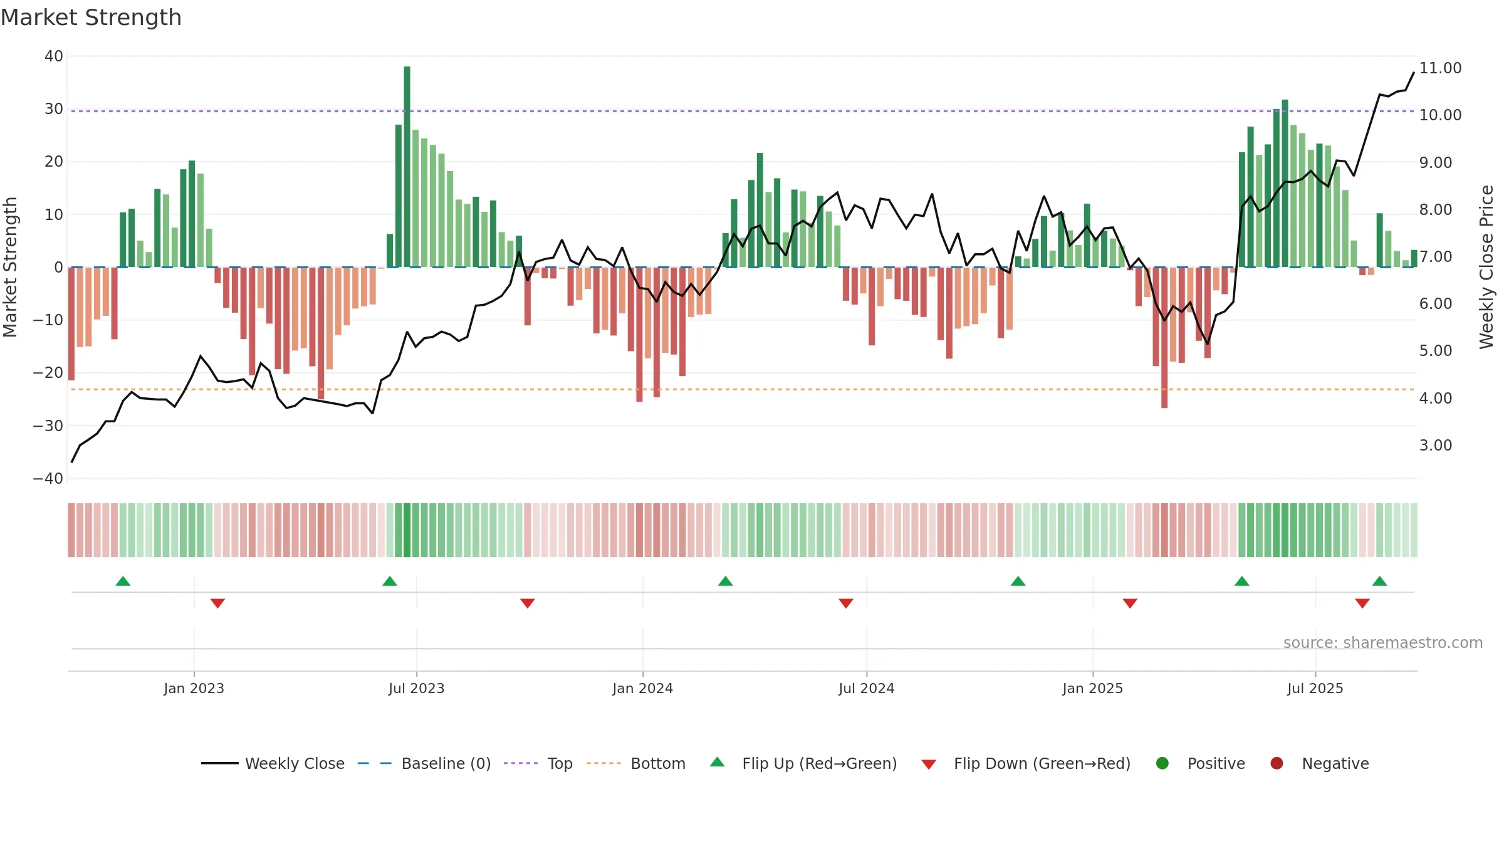This screenshot has height=846, width=1504.
Task: Toggle the Baseline (0) legend entry
Action: coord(424,763)
